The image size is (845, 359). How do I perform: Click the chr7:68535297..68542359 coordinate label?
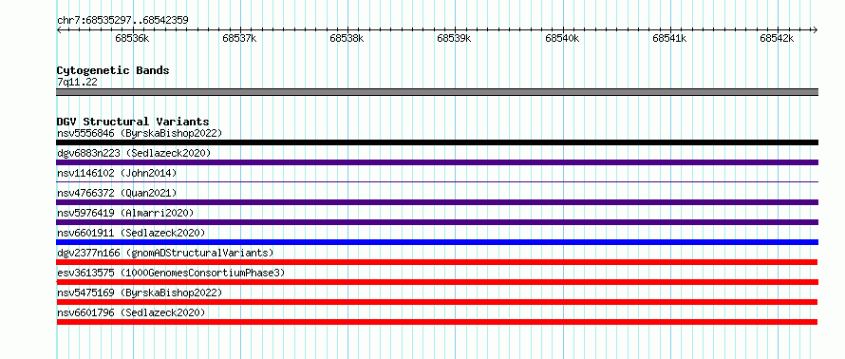point(122,21)
